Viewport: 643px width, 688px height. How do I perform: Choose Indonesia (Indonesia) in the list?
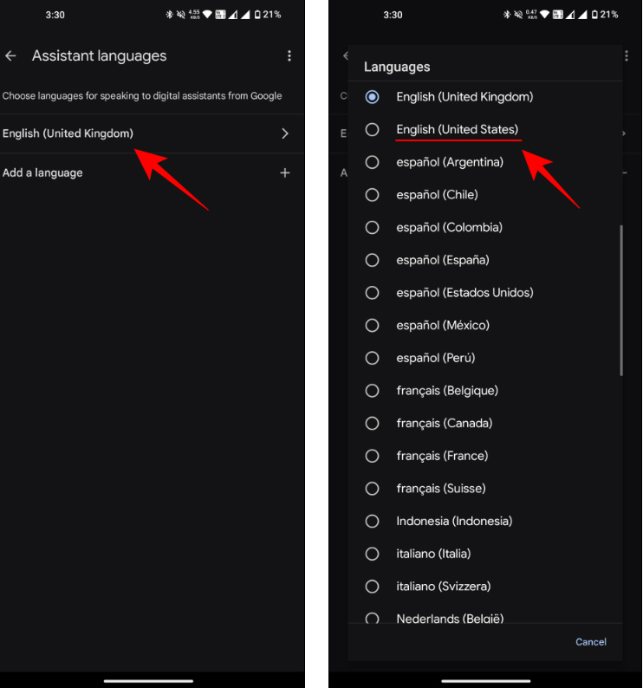(x=454, y=521)
